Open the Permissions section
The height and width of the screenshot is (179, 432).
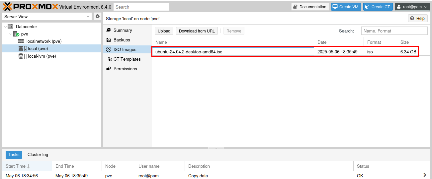coord(128,69)
